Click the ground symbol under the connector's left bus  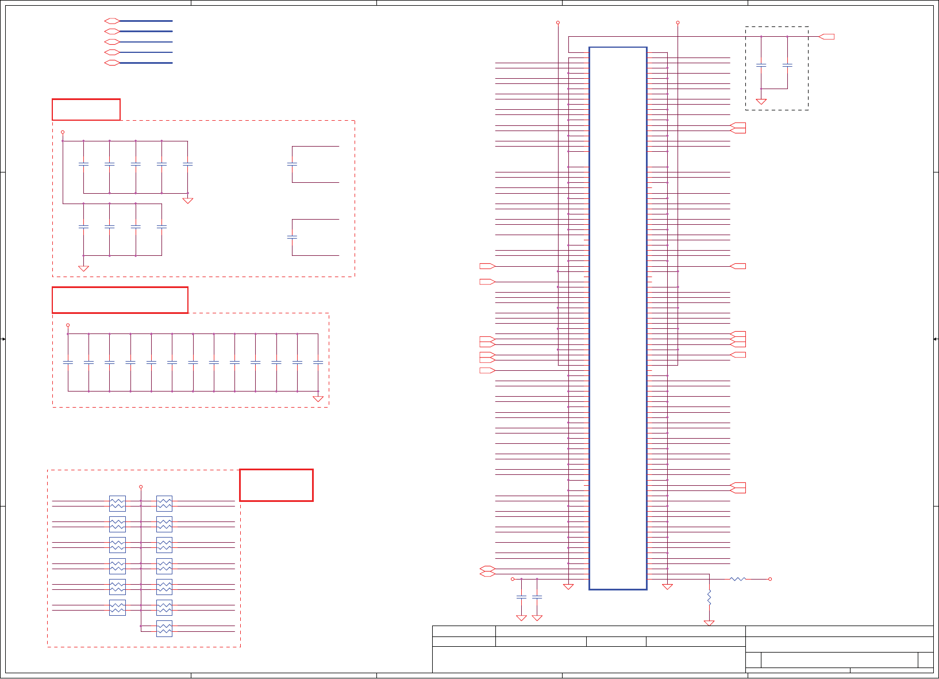pyautogui.click(x=568, y=586)
